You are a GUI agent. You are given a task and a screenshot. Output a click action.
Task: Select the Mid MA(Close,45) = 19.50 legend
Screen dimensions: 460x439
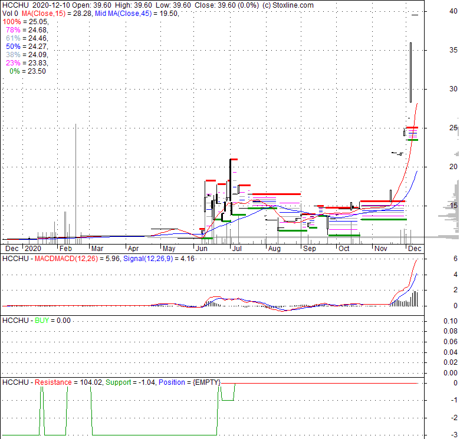pyautogui.click(x=137, y=14)
